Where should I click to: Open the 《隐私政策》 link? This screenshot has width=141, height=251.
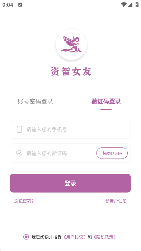tap(105, 237)
